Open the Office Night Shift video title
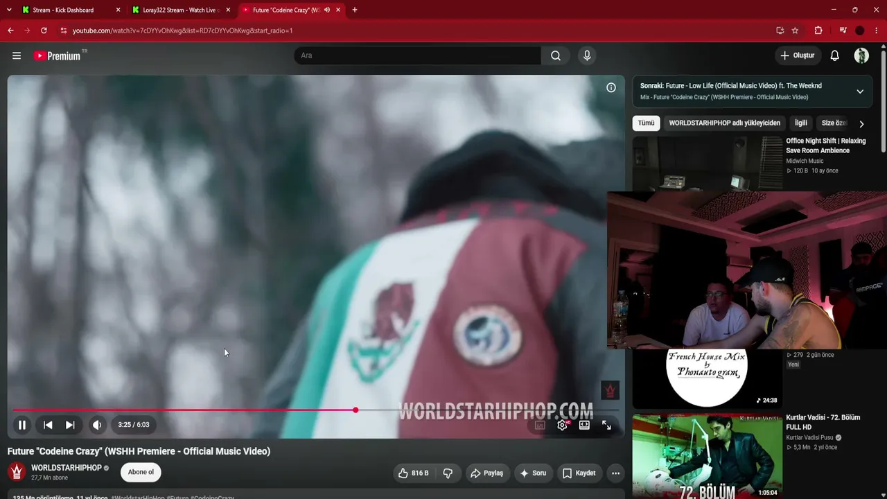This screenshot has height=499, width=887. point(826,146)
